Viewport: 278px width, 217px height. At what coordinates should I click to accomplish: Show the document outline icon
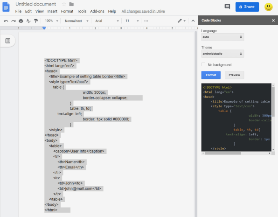click(x=8, y=41)
